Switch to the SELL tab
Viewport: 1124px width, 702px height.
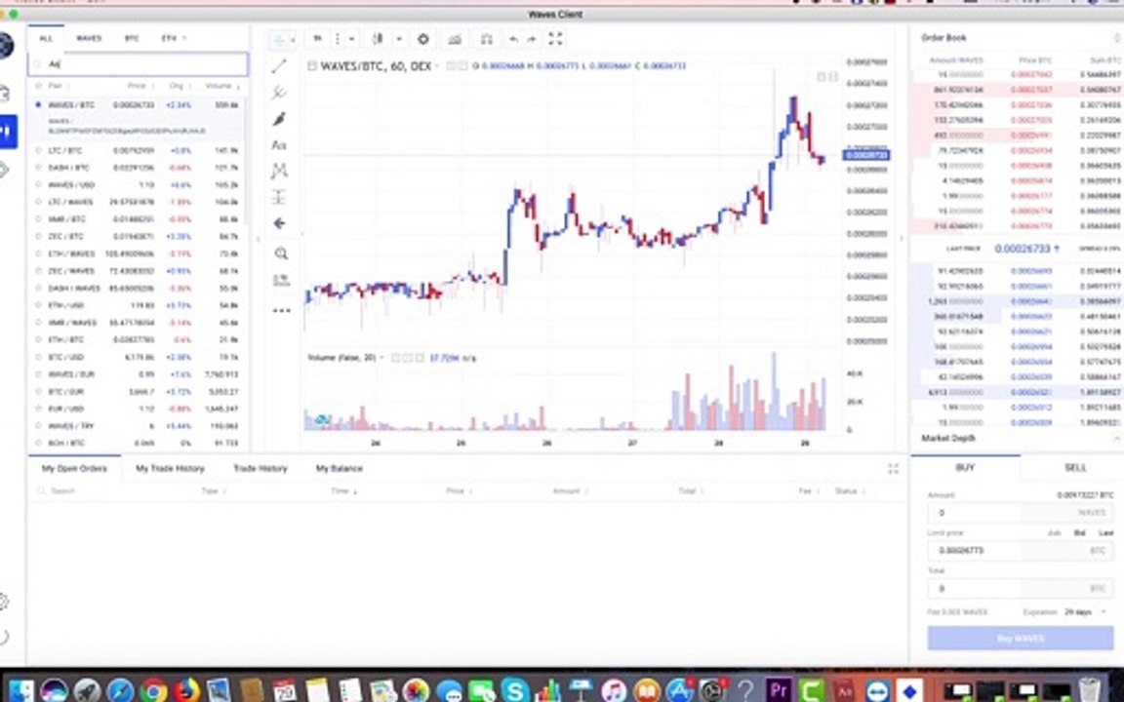click(x=1075, y=468)
